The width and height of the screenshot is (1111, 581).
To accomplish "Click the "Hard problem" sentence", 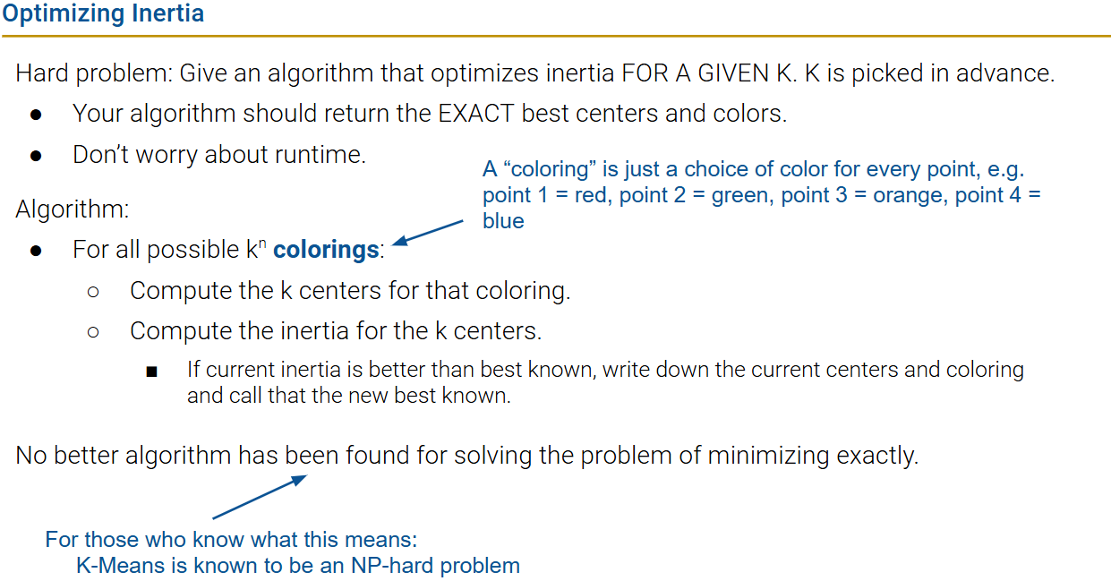I will click(534, 73).
